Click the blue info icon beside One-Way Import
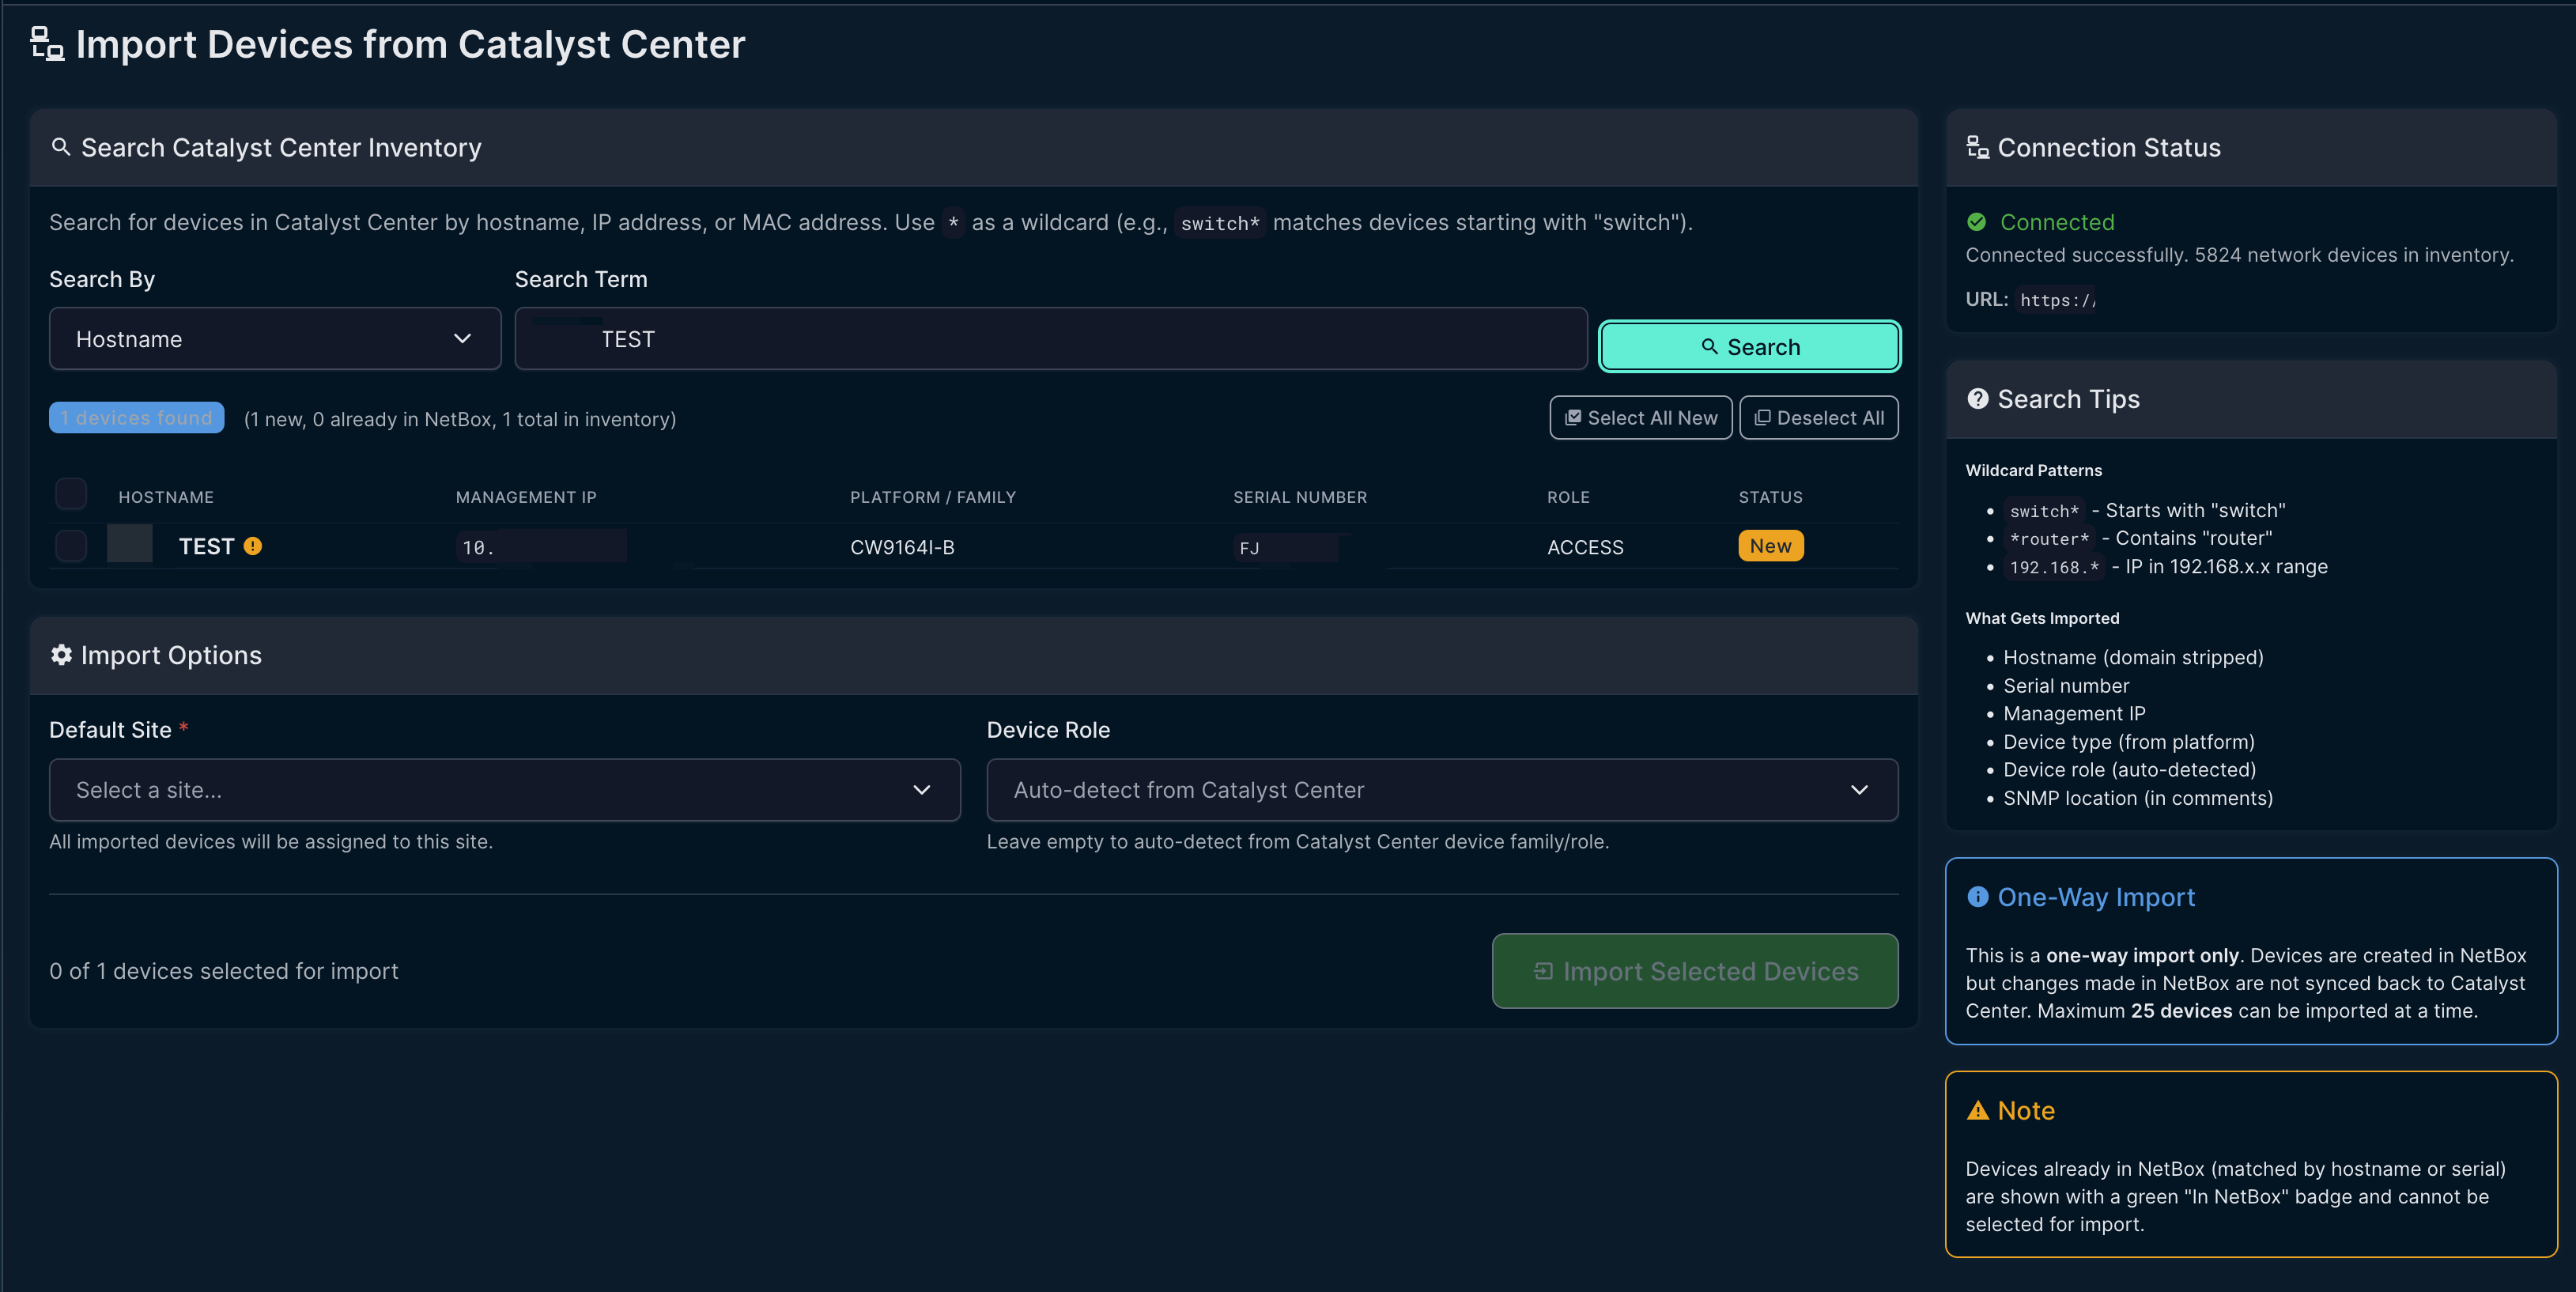 coord(1977,897)
